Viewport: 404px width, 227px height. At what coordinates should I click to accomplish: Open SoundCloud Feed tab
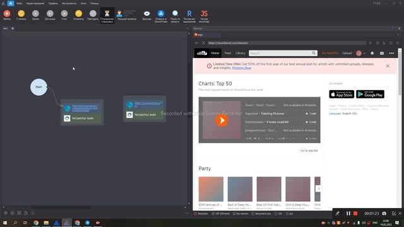(x=228, y=53)
